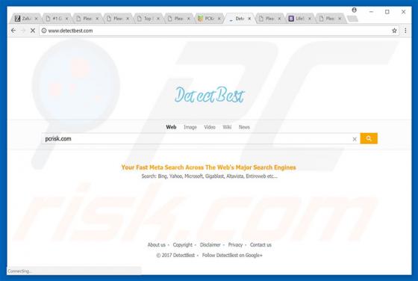The image size is (418, 281).
Task: Click the Meta Search tagline heading
Action: [x=208, y=167]
